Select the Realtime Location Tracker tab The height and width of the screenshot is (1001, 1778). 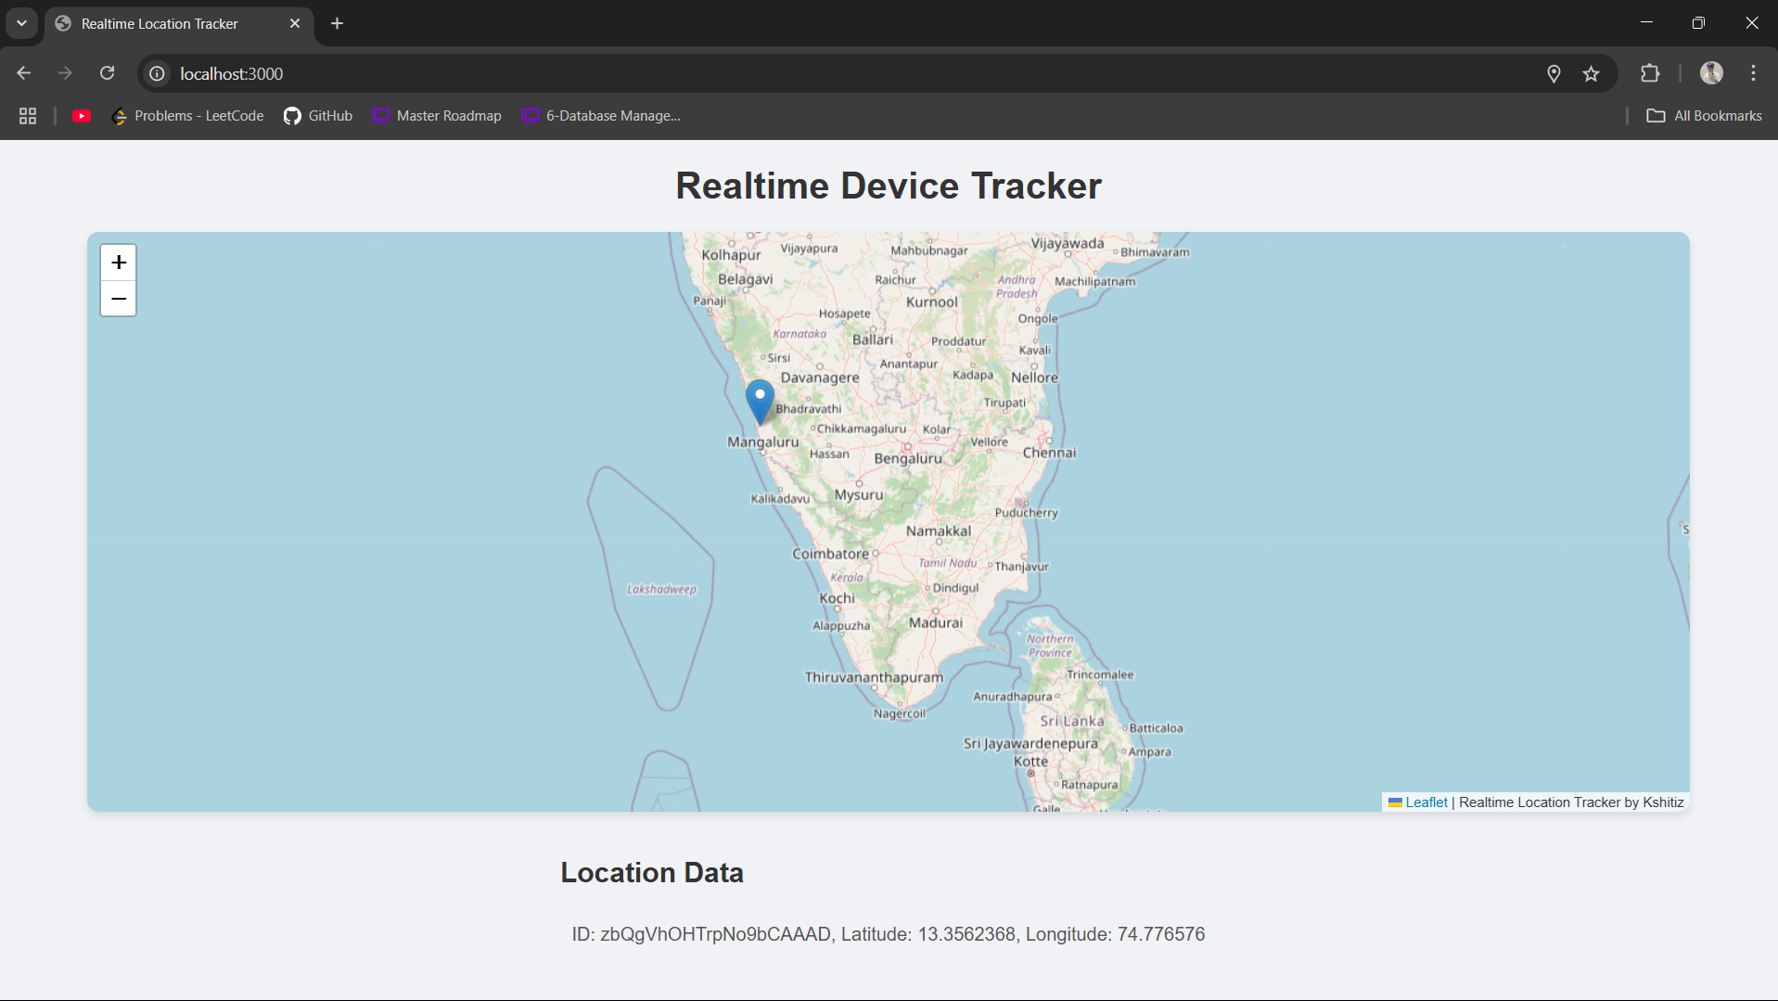click(x=160, y=24)
